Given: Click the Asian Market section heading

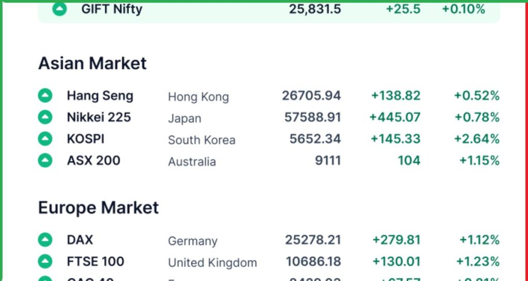Looking at the screenshot, I should (x=92, y=63).
